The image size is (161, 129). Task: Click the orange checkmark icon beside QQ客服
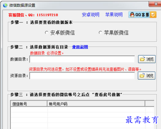coord(153,15)
